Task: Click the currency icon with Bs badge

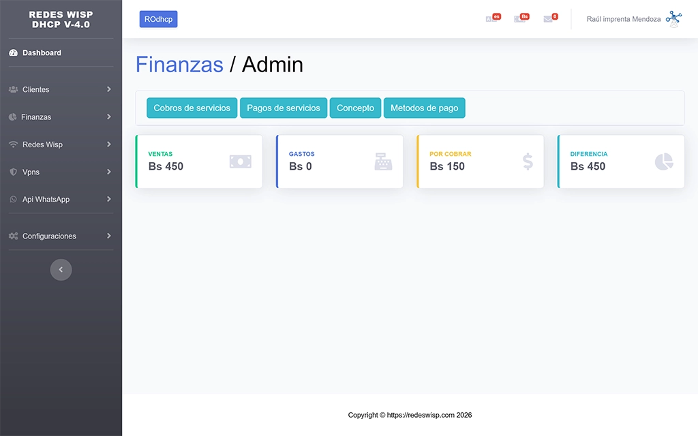Action: click(520, 19)
